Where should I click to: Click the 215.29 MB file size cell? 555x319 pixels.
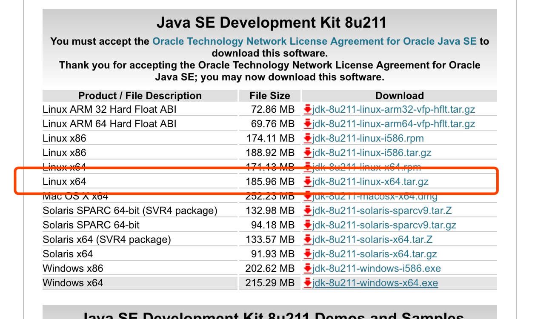pos(270,283)
